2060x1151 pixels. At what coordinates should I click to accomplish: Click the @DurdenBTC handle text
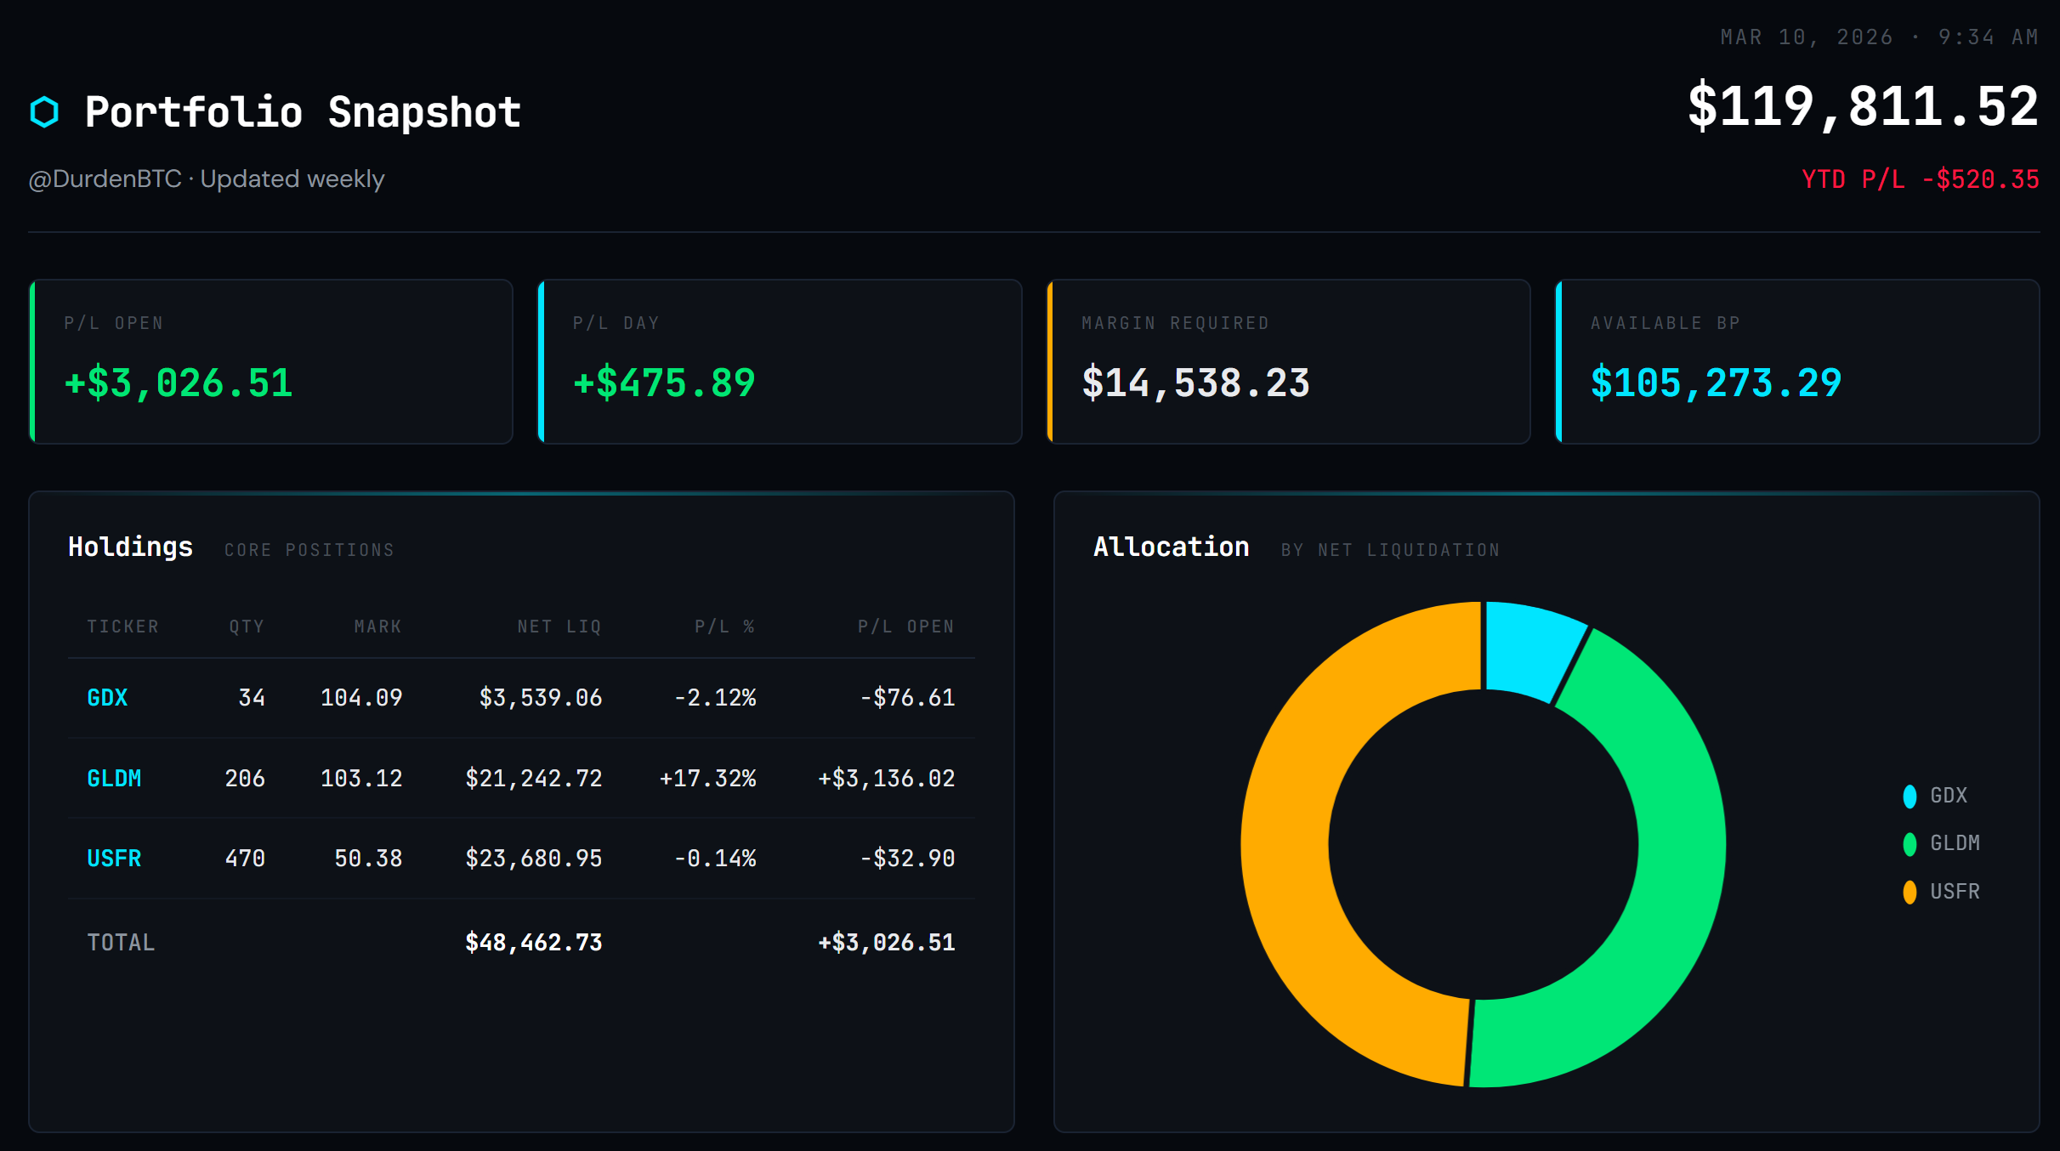coord(105,179)
